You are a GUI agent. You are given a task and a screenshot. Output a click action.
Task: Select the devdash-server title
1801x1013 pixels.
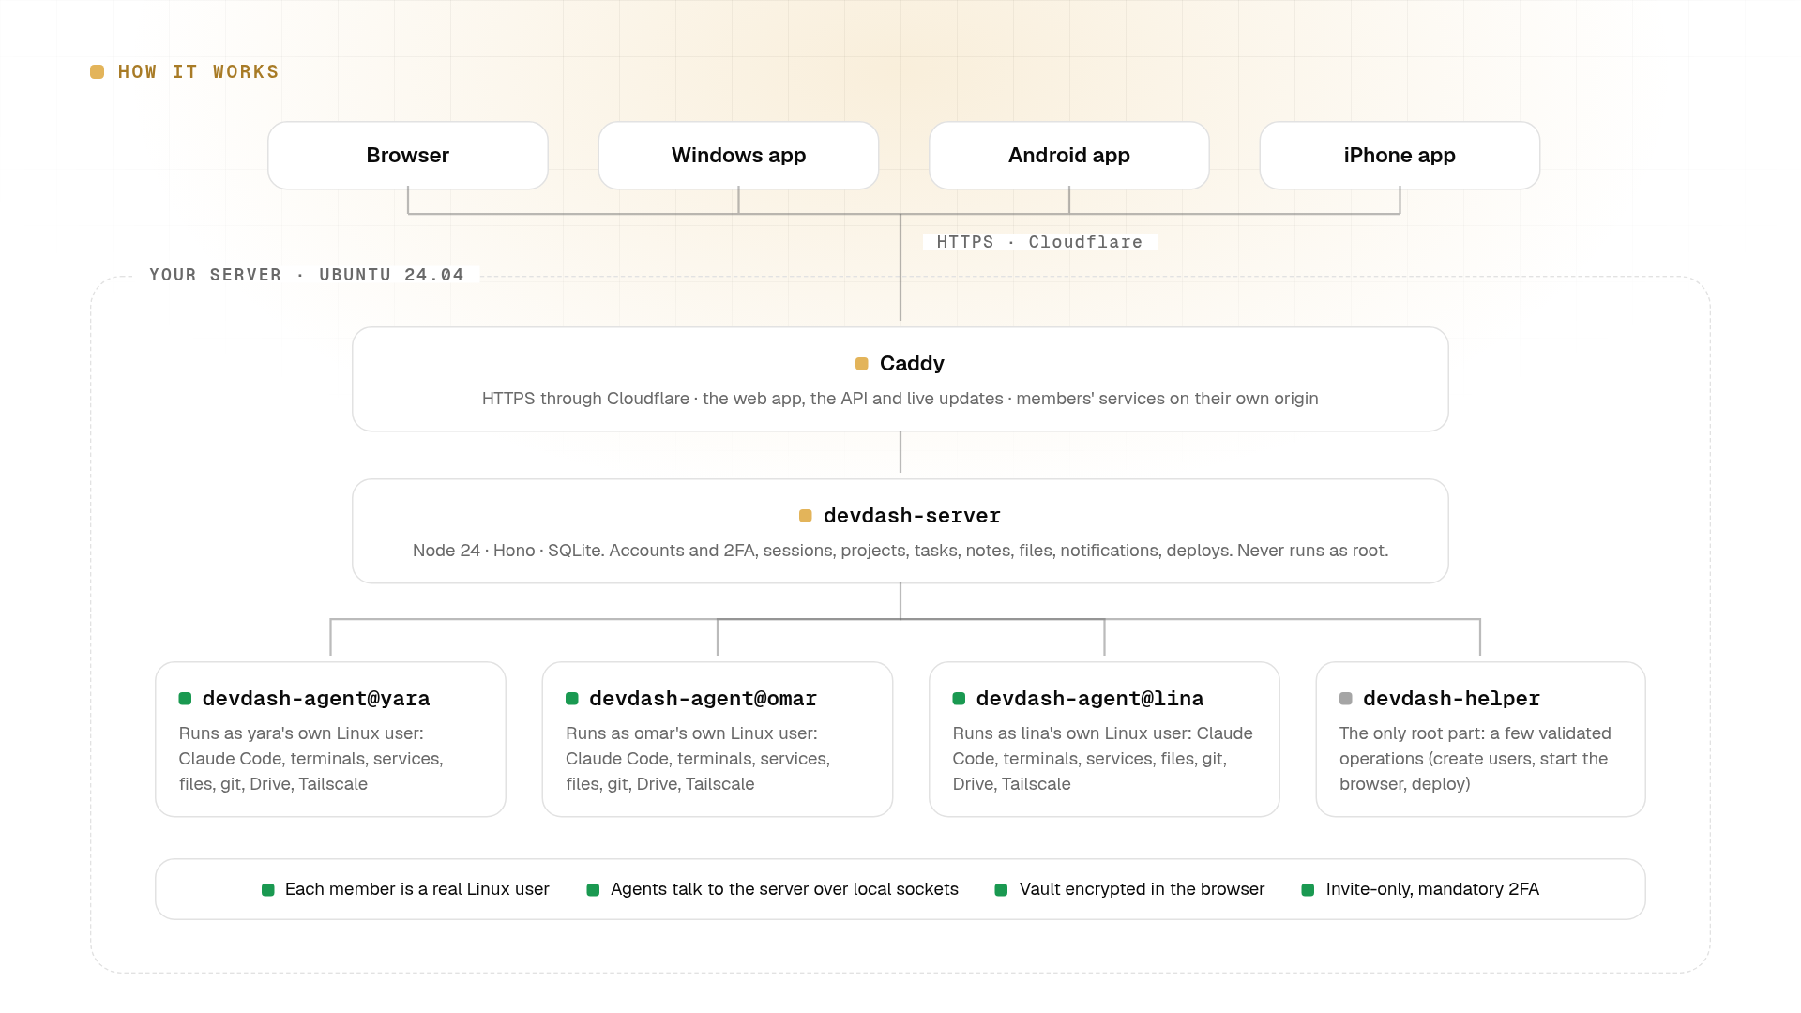(x=912, y=516)
